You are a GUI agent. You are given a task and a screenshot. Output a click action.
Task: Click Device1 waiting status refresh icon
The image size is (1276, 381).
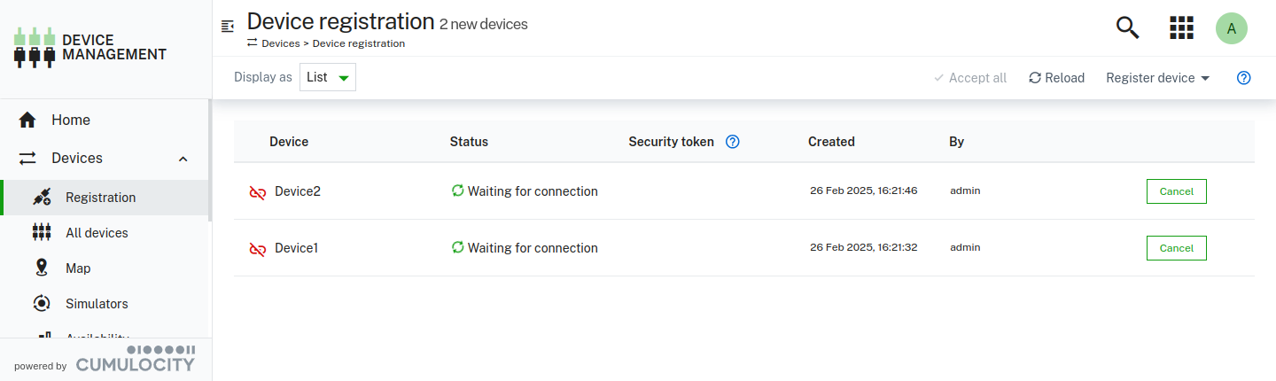point(458,247)
